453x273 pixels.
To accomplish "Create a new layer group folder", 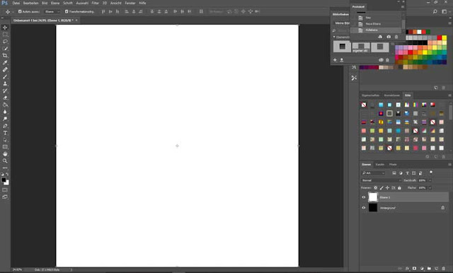I will (429, 268).
